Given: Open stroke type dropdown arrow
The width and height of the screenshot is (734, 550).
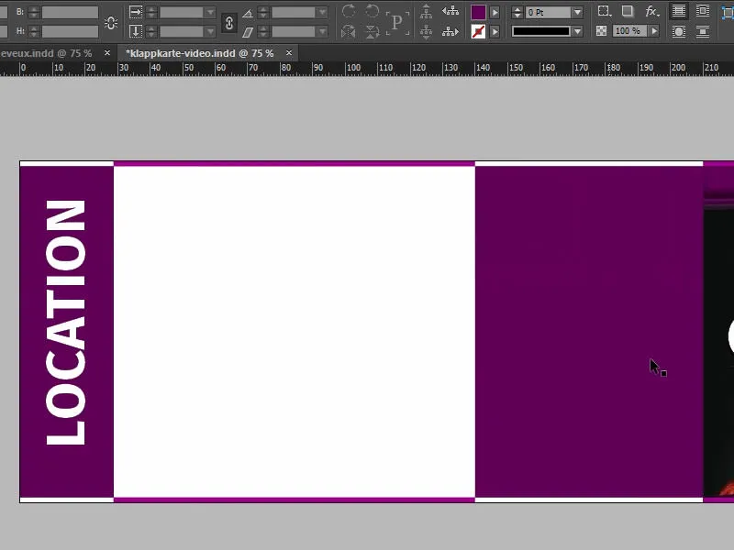Looking at the screenshot, I should (x=578, y=31).
